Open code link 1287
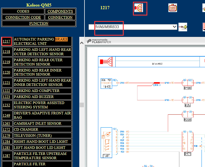 pyautogui.click(x=6, y=156)
